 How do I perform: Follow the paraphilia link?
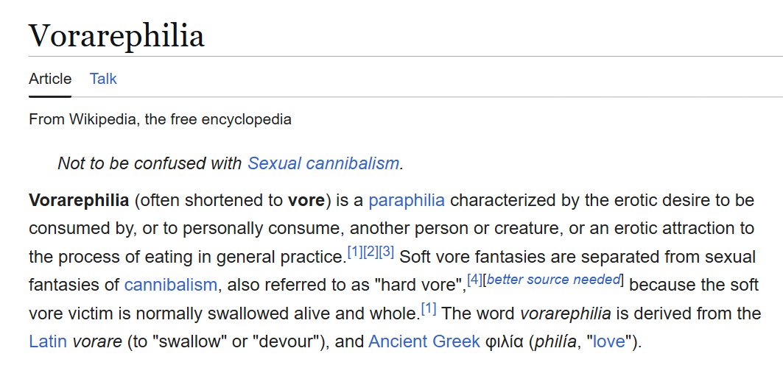click(x=407, y=201)
